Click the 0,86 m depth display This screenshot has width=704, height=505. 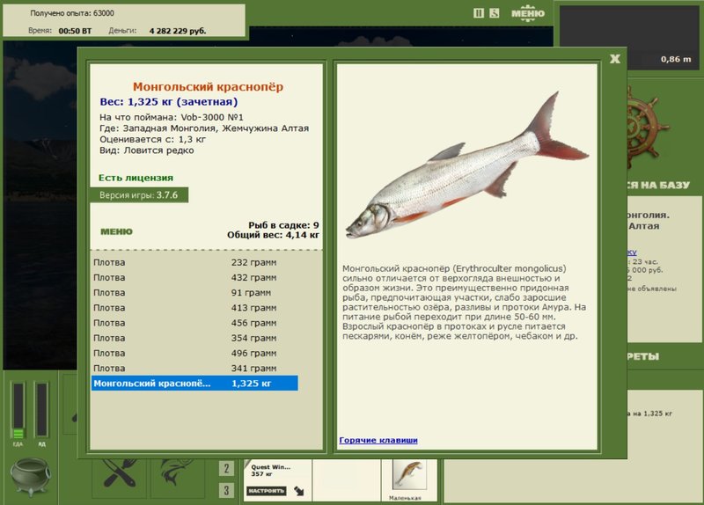[676, 59]
